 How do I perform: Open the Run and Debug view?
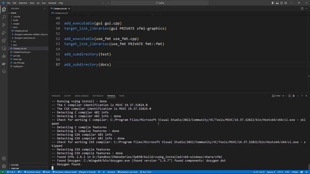(4, 33)
